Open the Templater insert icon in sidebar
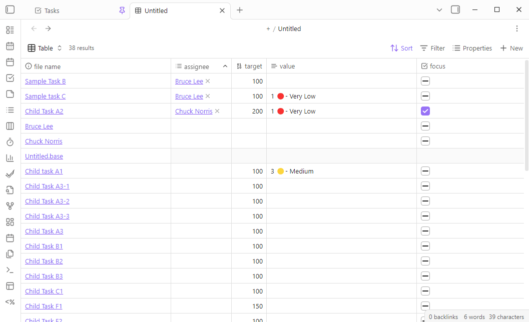Image resolution: width=529 pixels, height=322 pixels. (10, 302)
